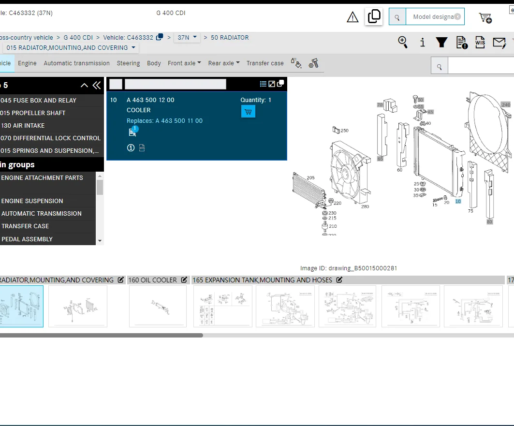Click the main groups list scroll up arrow

[100, 176]
